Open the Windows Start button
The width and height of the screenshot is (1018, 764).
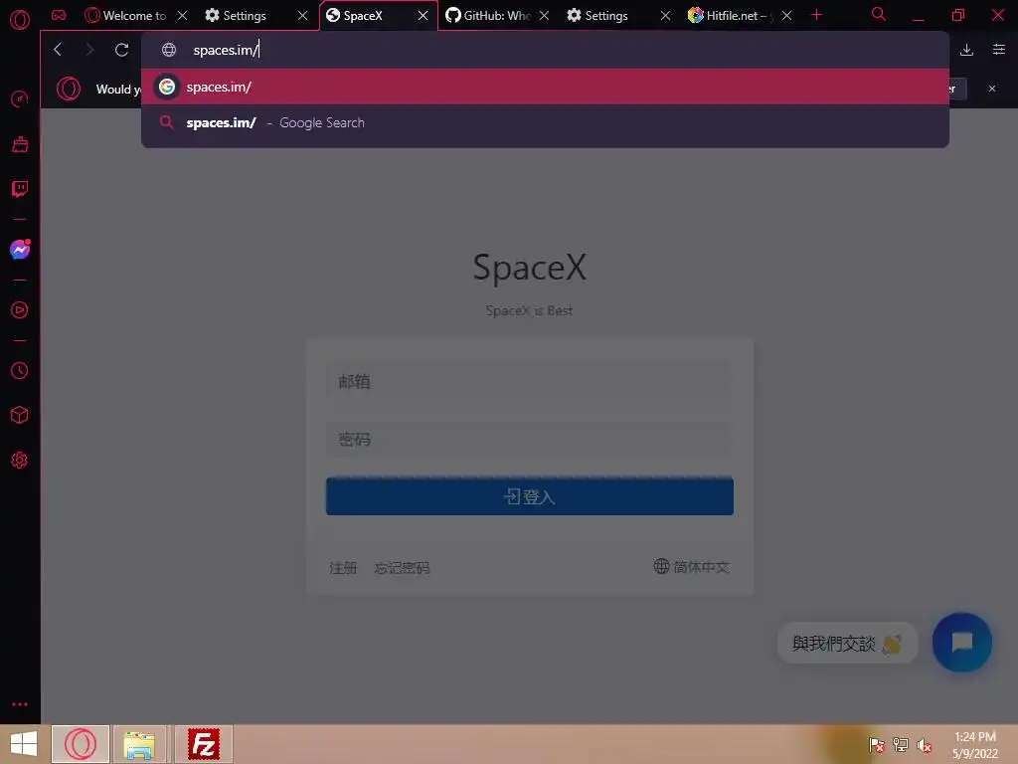click(x=24, y=744)
